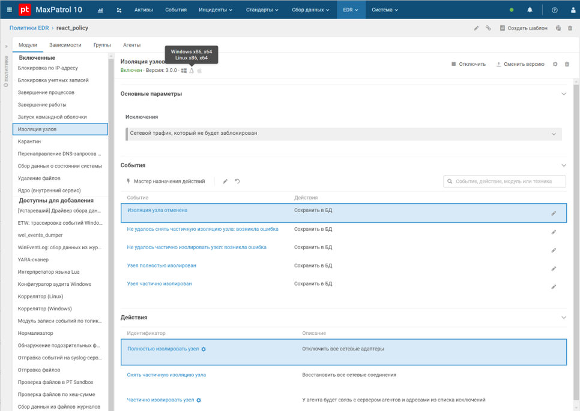Switch to the 'Группы' tab
Image resolution: width=580 pixels, height=411 pixels.
(102, 45)
